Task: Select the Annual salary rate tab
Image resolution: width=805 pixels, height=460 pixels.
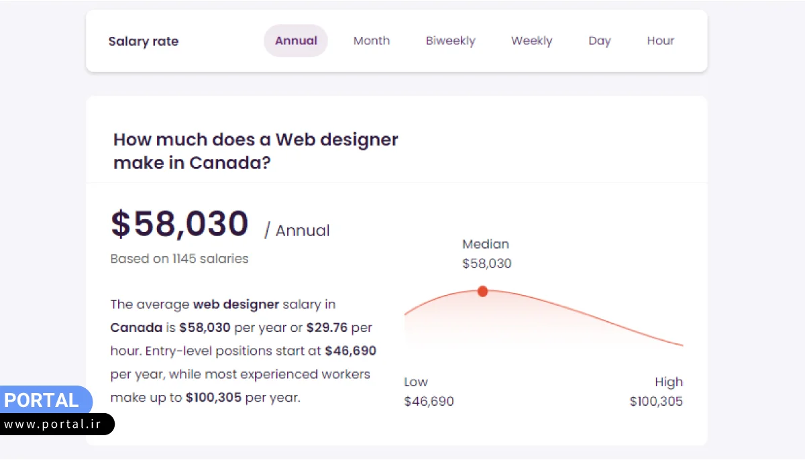Action: [296, 41]
